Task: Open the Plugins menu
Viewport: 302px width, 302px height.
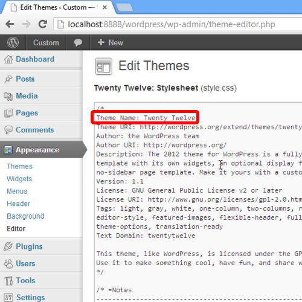Action: tap(29, 246)
